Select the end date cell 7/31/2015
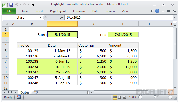 pos(123,35)
